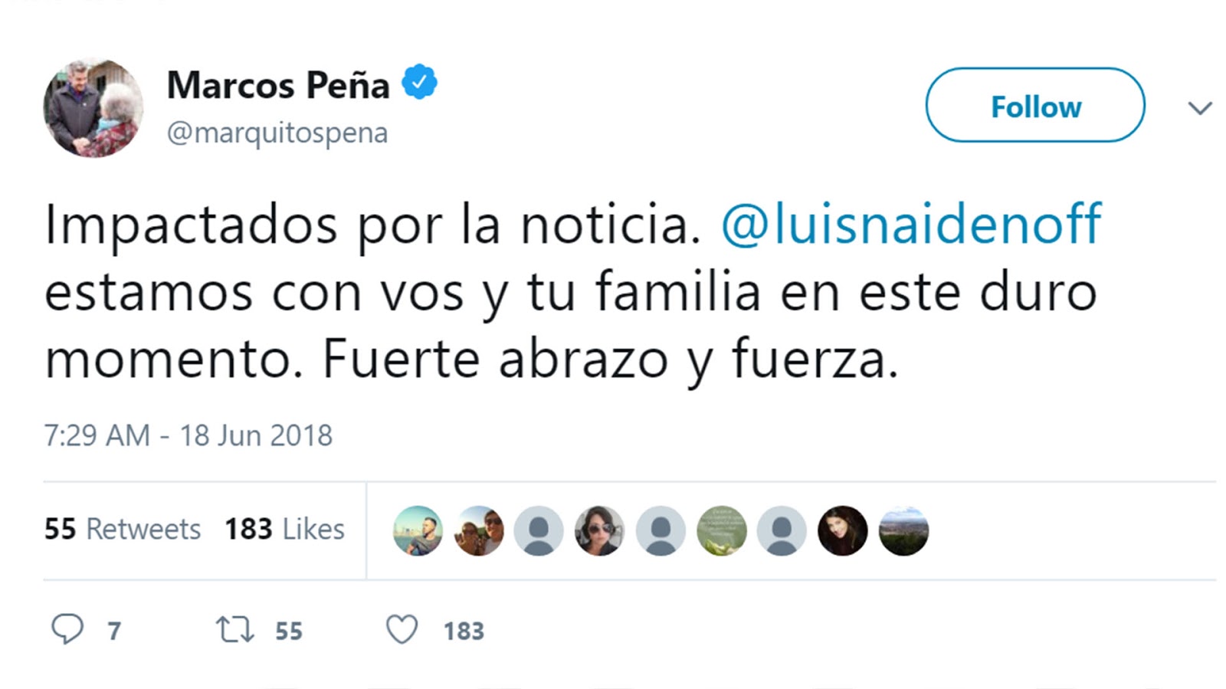Screen dimensions: 1226x689
Task: Open the tweet options chevron menu
Action: [1200, 108]
